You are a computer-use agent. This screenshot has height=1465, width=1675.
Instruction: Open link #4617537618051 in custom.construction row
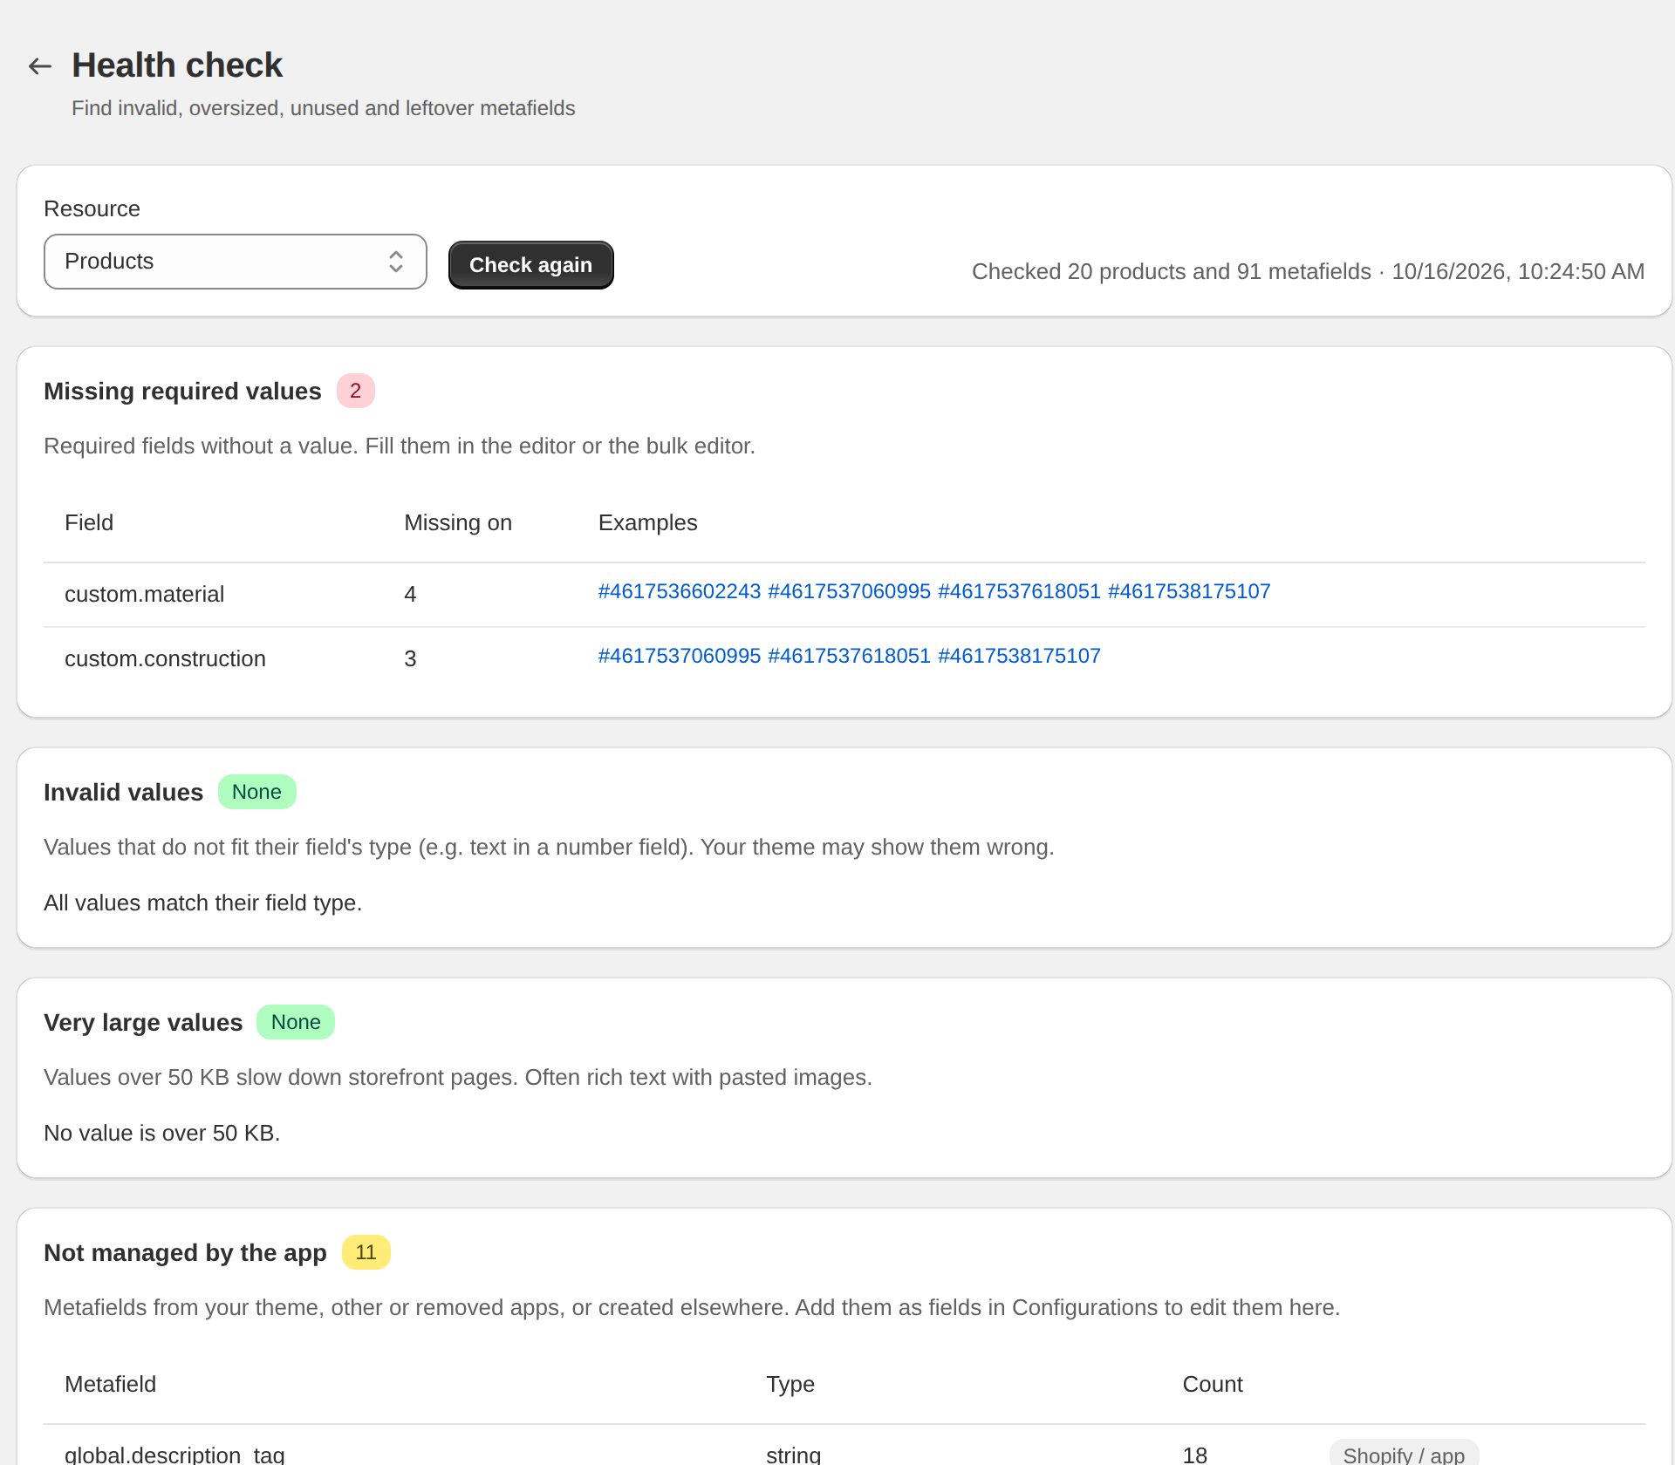pyautogui.click(x=849, y=656)
